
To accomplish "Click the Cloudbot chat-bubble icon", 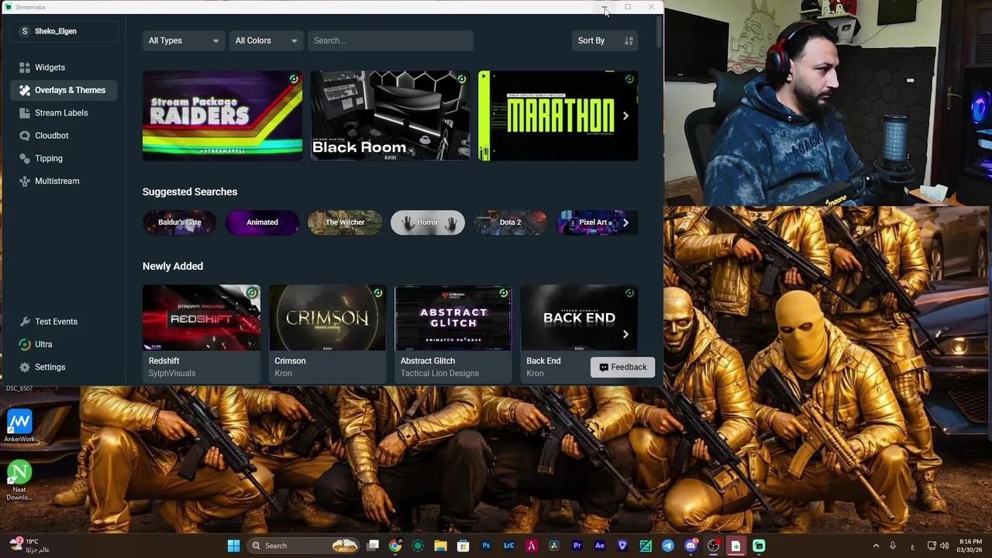I will coord(25,136).
